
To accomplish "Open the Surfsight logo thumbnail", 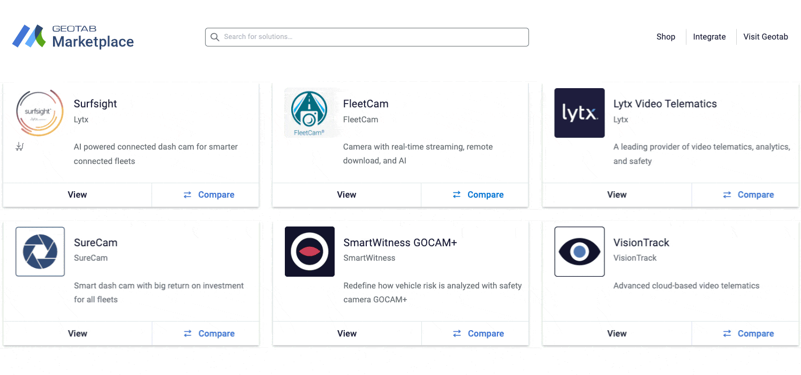I will [40, 113].
